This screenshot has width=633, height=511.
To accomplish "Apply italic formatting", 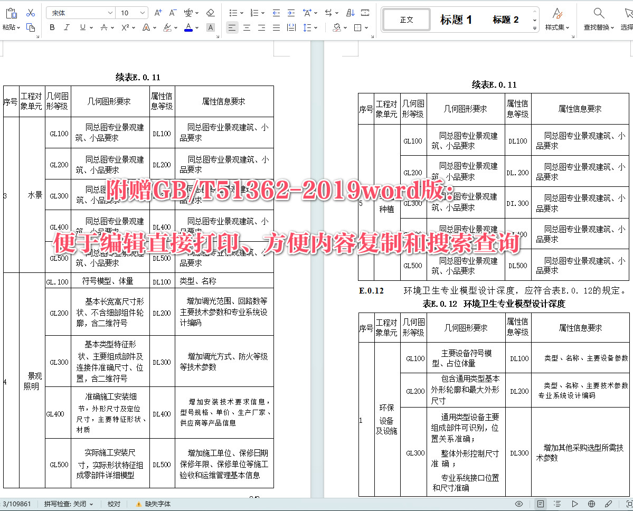I will [66, 27].
